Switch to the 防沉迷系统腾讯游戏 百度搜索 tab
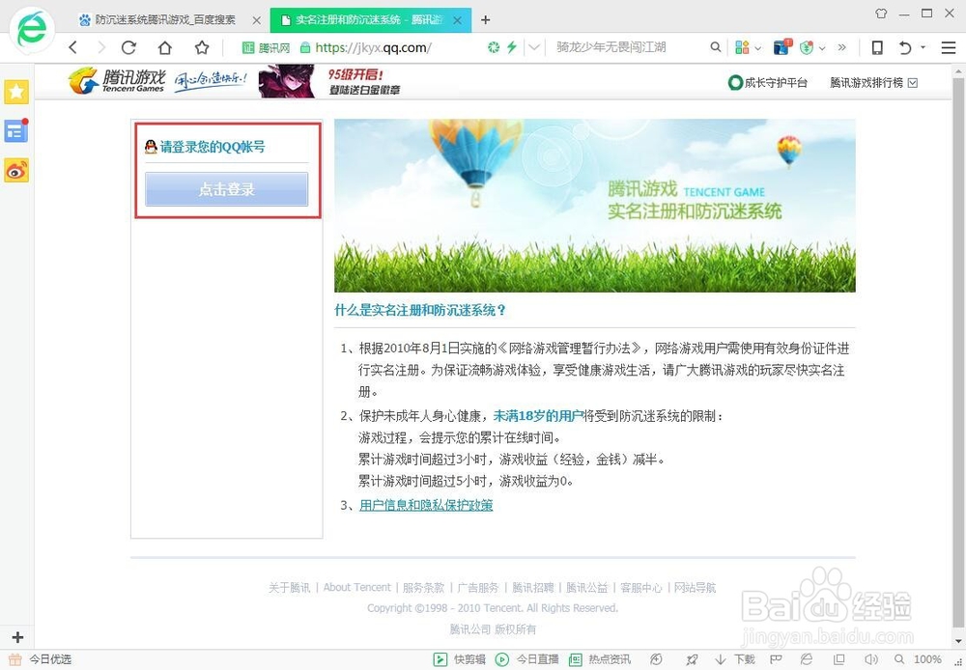The width and height of the screenshot is (966, 670). (x=165, y=19)
